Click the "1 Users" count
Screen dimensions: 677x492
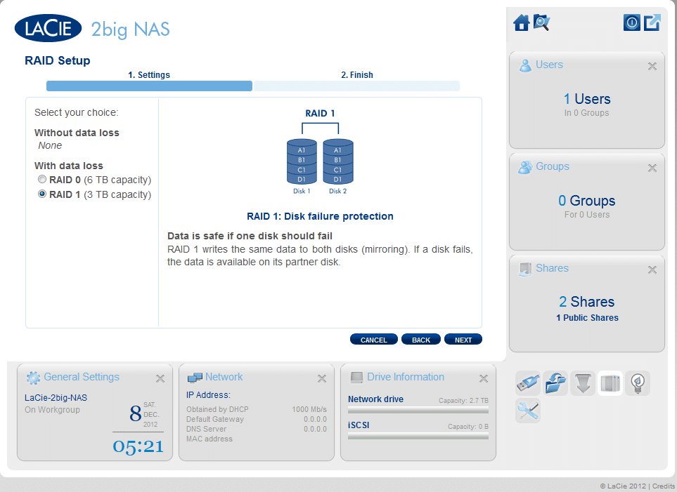coord(587,99)
